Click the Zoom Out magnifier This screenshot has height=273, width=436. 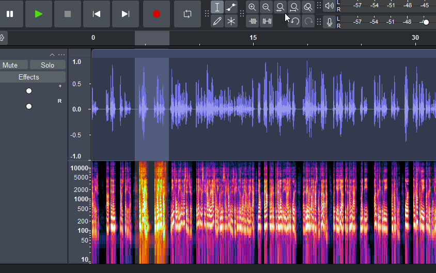click(266, 7)
